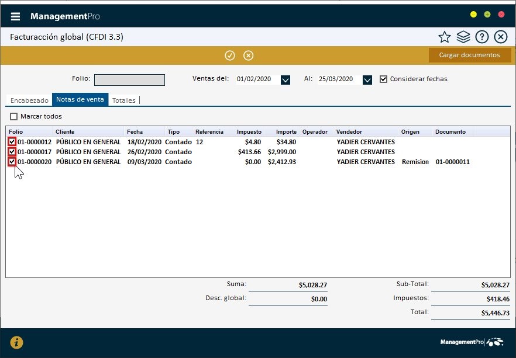Click the Tipo column header
The width and height of the screenshot is (516, 358).
point(178,132)
